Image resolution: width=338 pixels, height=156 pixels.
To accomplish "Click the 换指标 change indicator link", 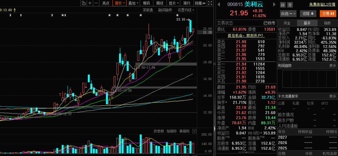I will point(185,131).
